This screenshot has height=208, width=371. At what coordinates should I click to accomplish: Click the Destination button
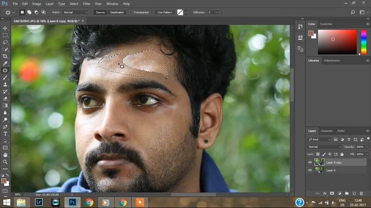[x=117, y=12]
